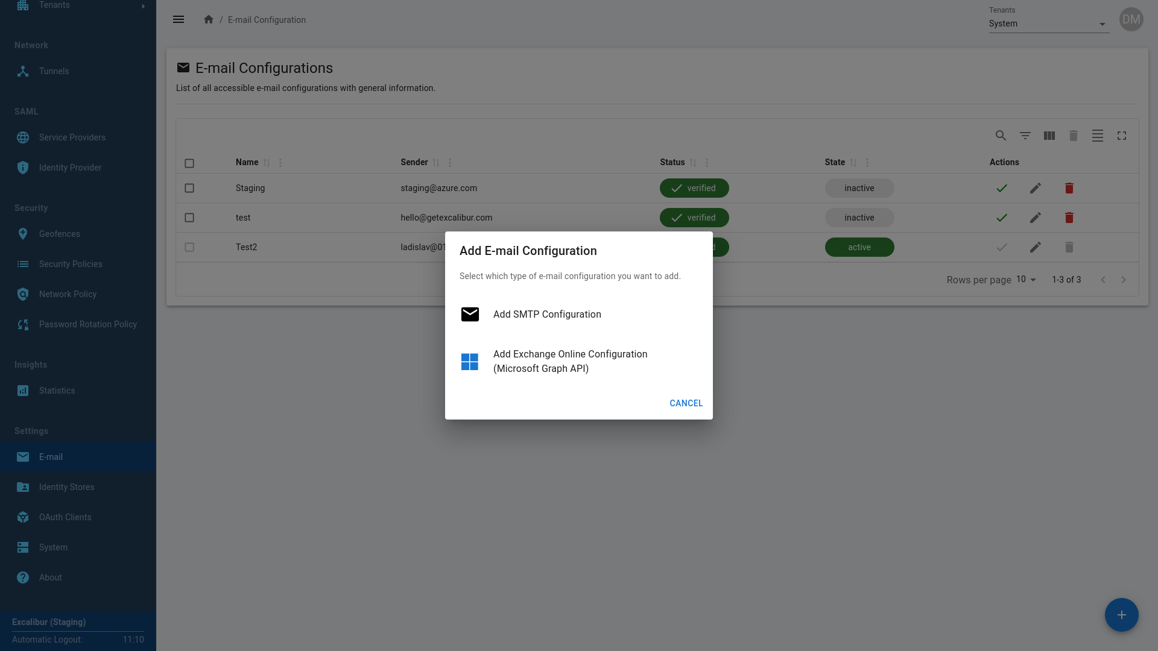
Task: Toggle table fullscreen icon
Action: (1121, 136)
